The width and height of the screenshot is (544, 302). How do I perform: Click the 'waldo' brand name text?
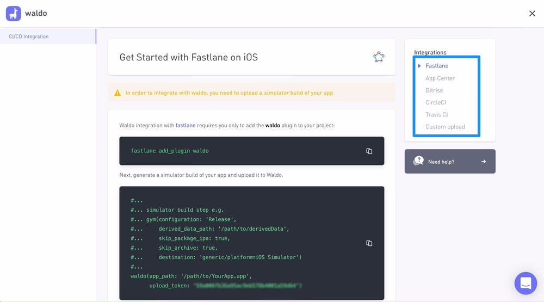pyautogui.click(x=36, y=13)
